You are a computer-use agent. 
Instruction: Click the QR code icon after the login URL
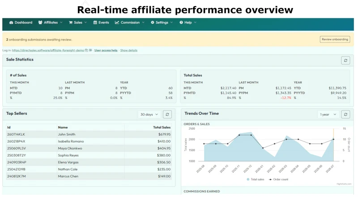click(90, 50)
